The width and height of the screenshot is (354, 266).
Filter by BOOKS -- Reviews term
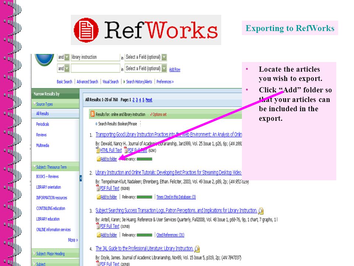[48, 176]
